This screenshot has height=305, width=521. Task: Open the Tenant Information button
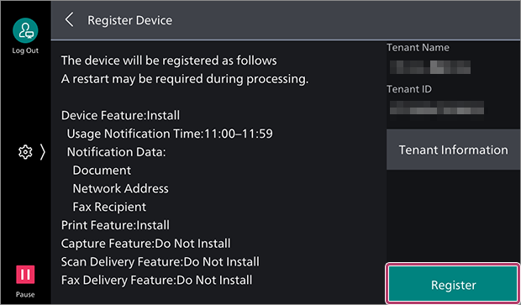click(x=454, y=150)
